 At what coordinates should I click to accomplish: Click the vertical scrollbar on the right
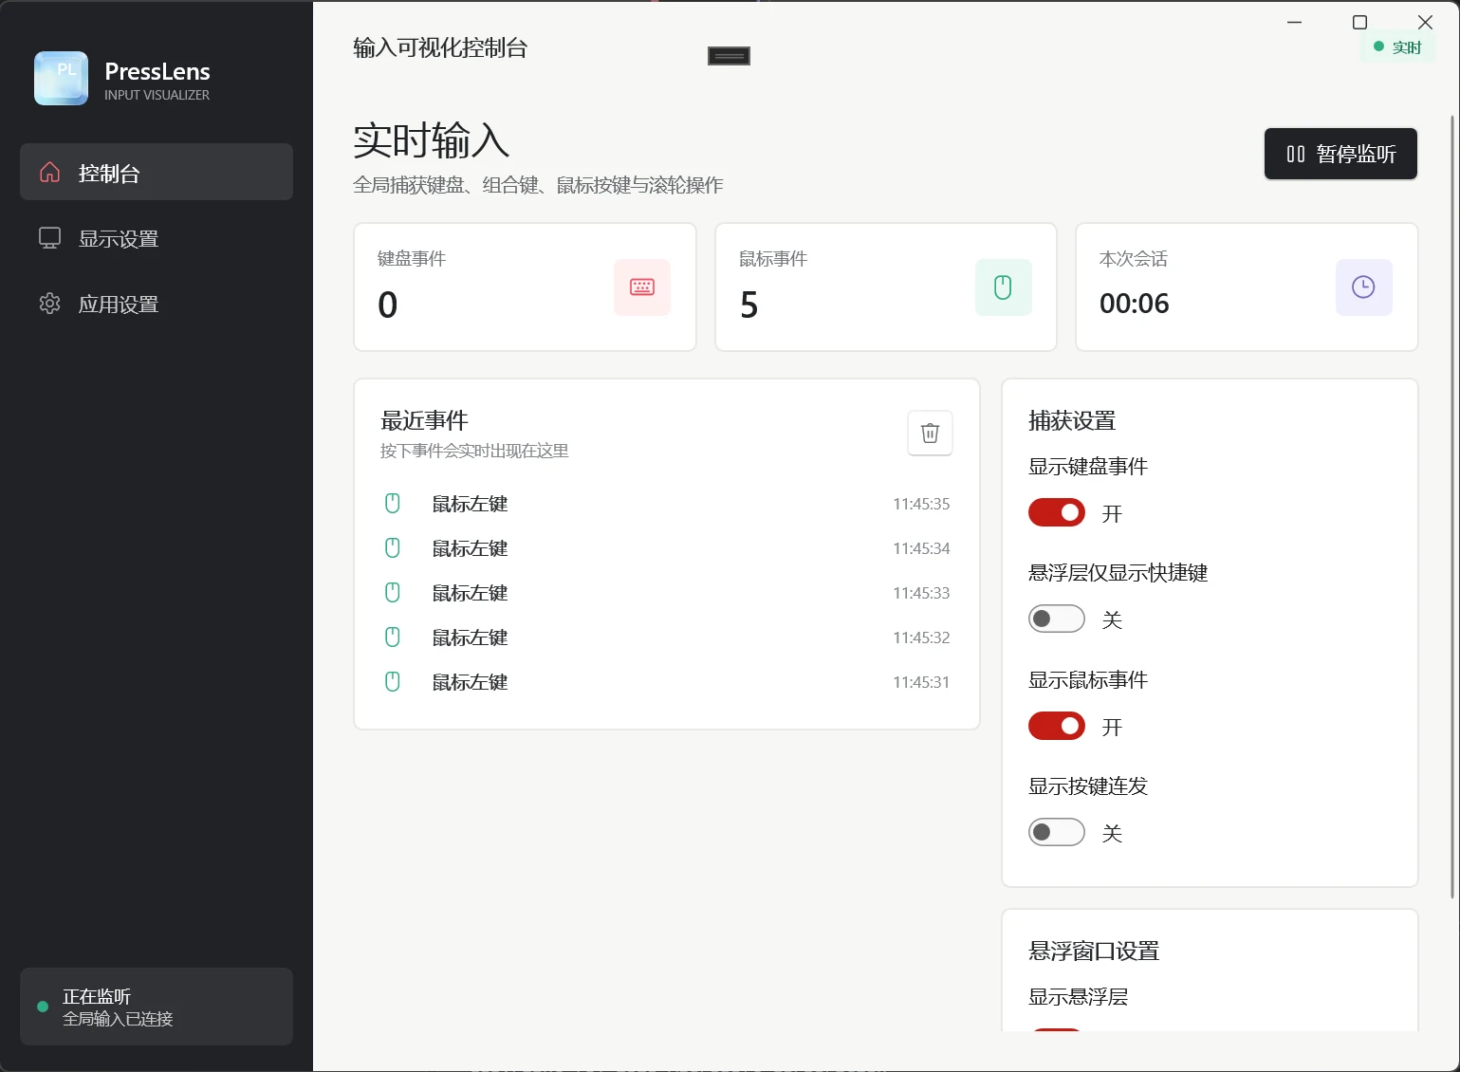coord(1452,507)
